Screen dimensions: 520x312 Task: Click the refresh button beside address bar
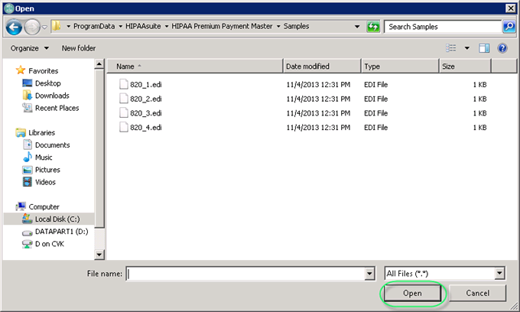pyautogui.click(x=373, y=27)
